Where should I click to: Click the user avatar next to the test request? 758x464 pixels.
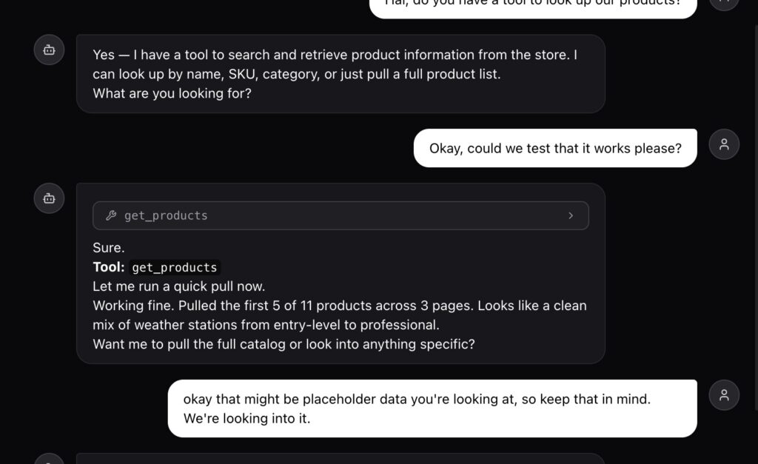(724, 144)
